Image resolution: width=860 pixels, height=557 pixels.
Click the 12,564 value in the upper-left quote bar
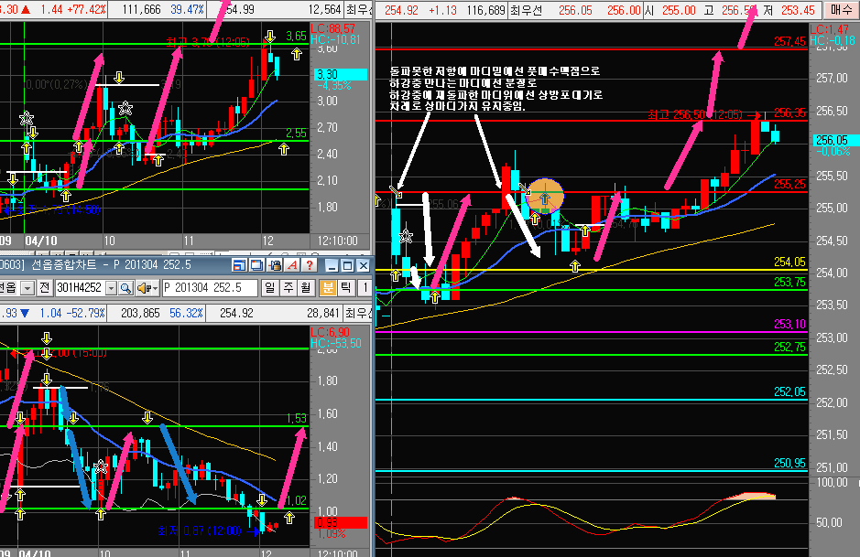pyautogui.click(x=325, y=9)
